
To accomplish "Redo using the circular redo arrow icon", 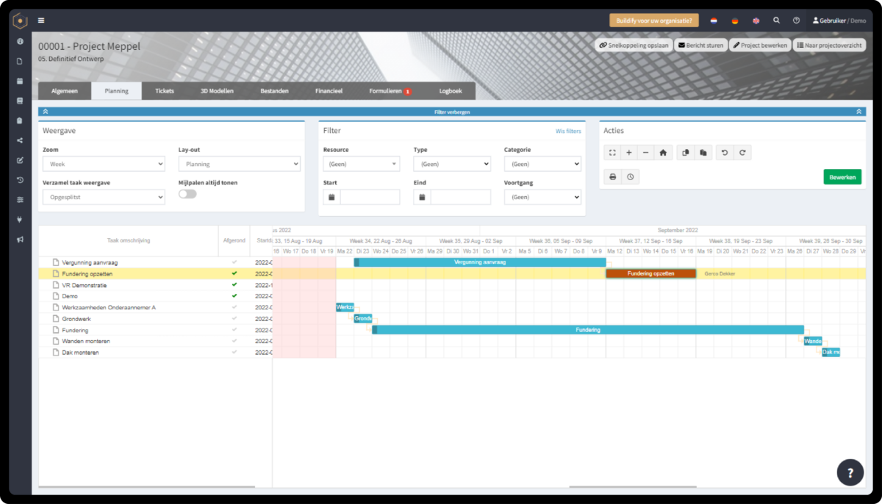I will click(x=743, y=152).
